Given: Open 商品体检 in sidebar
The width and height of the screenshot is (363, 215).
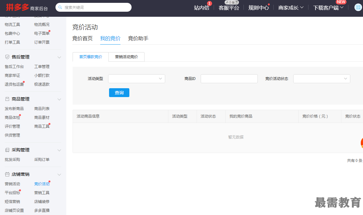Looking at the screenshot, I should 12,118.
